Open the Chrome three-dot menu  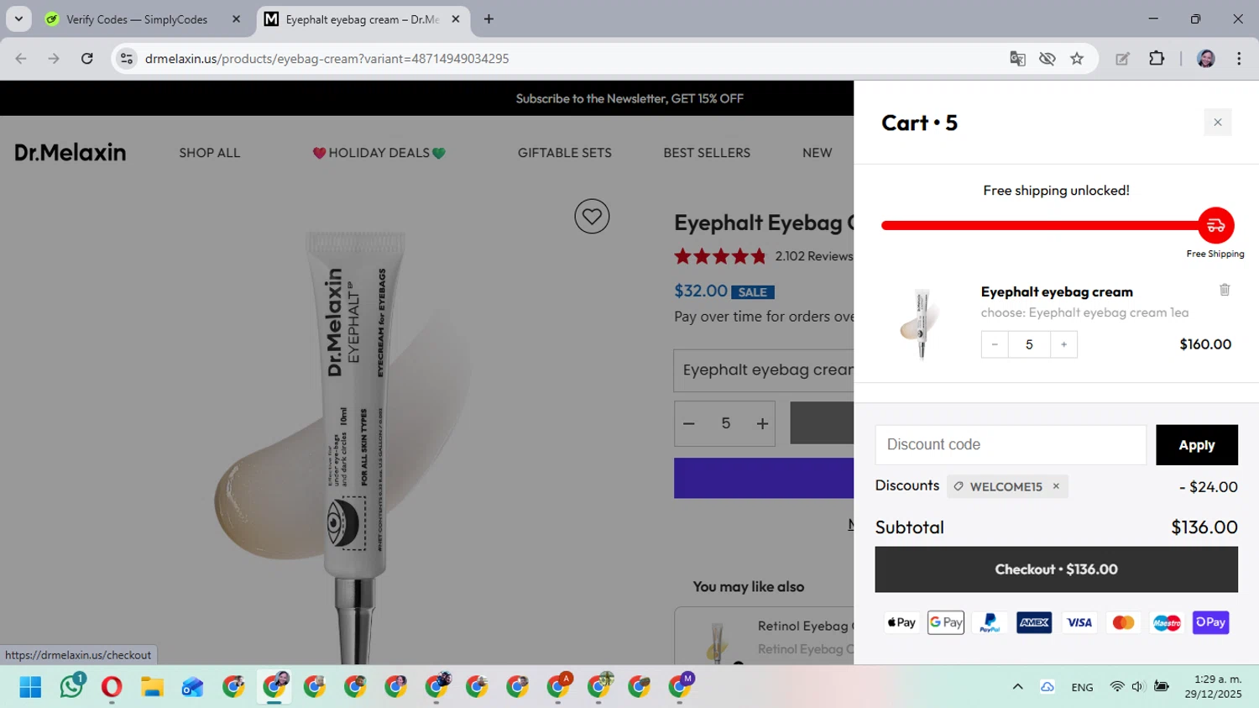point(1239,59)
